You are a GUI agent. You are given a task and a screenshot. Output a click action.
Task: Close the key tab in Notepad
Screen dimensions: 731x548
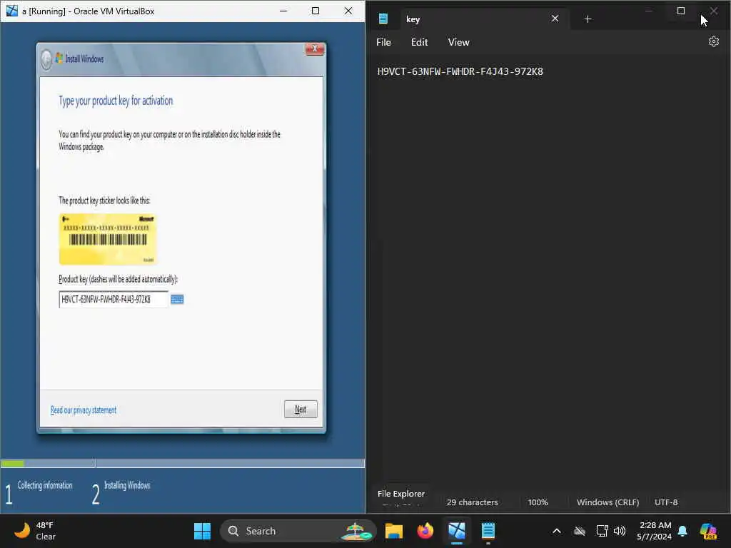(555, 19)
